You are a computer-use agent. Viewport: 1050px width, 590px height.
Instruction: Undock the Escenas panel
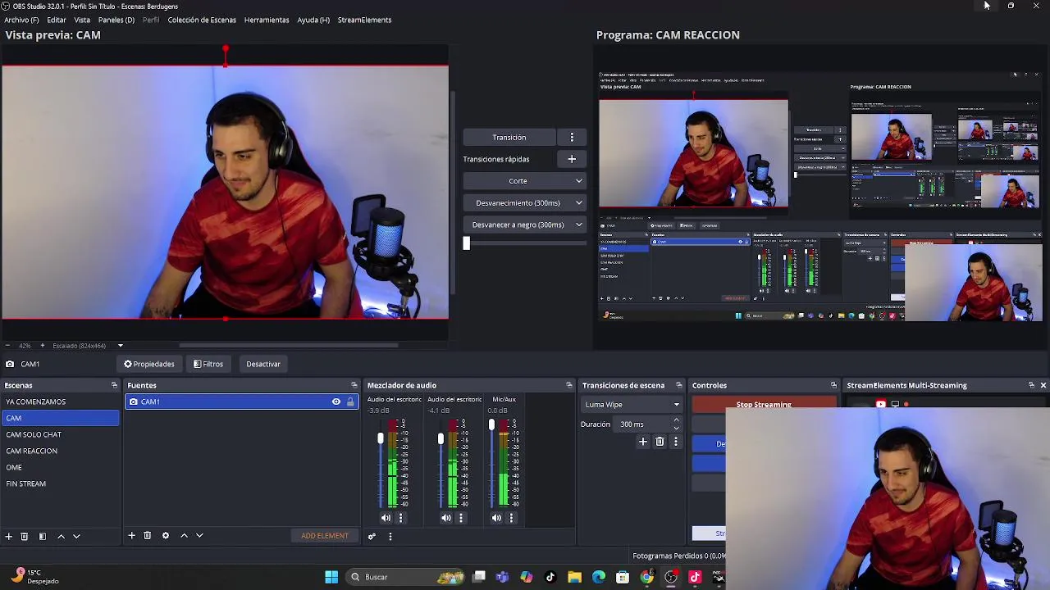click(x=114, y=385)
